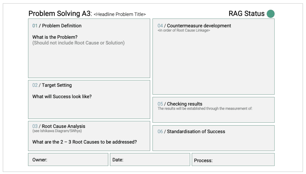Click the RAG Status label
306x174 pixels.
[x=247, y=14]
